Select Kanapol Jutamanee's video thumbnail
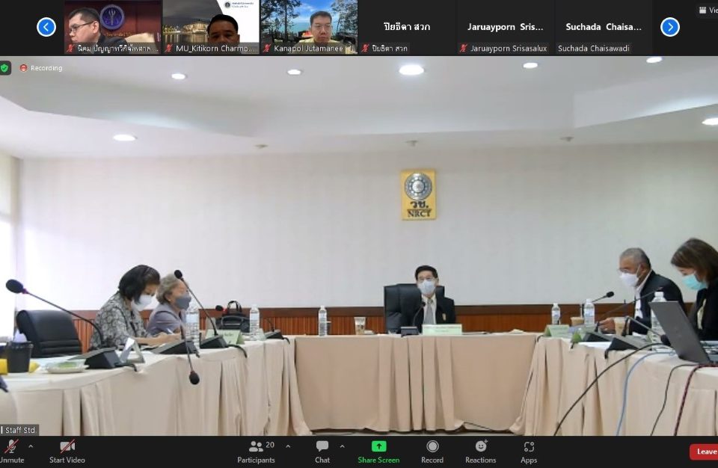The height and width of the screenshot is (468, 718). pos(309,27)
